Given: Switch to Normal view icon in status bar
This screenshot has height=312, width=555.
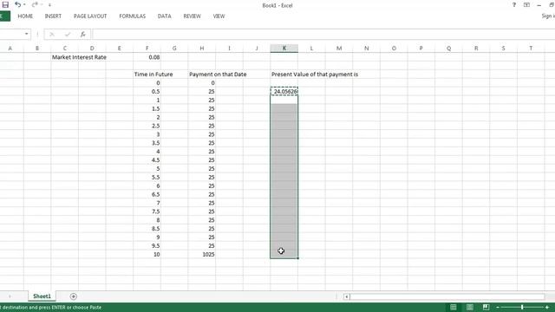Looking at the screenshot, I should (453, 308).
